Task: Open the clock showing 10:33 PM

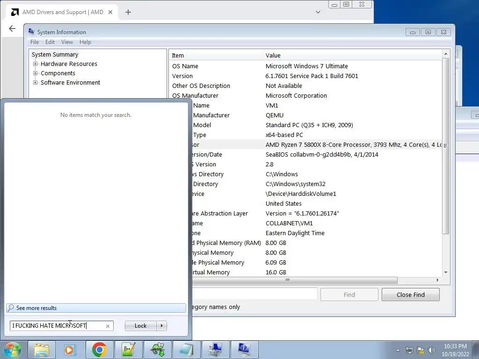Action: (x=455, y=350)
